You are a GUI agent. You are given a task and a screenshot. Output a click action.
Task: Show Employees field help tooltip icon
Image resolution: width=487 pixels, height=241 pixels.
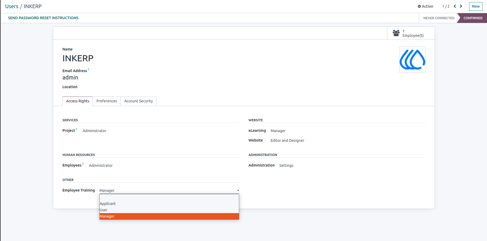[x=83, y=164]
